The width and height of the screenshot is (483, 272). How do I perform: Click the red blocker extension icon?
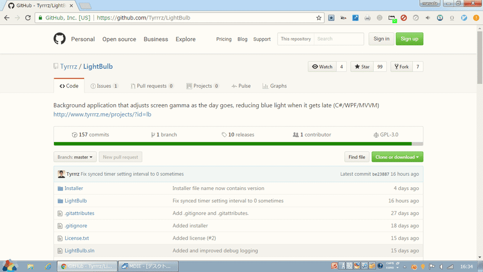[404, 18]
